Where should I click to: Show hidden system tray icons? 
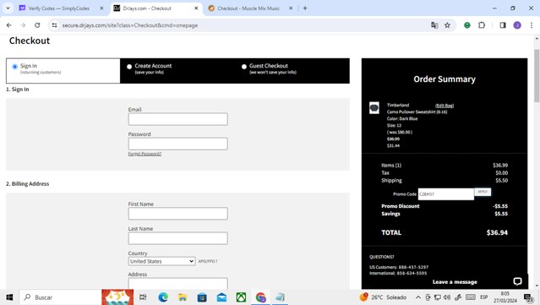(x=418, y=297)
